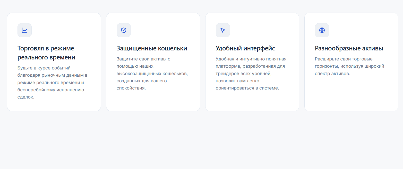Click the globe icon
403x169 pixels.
point(322,30)
